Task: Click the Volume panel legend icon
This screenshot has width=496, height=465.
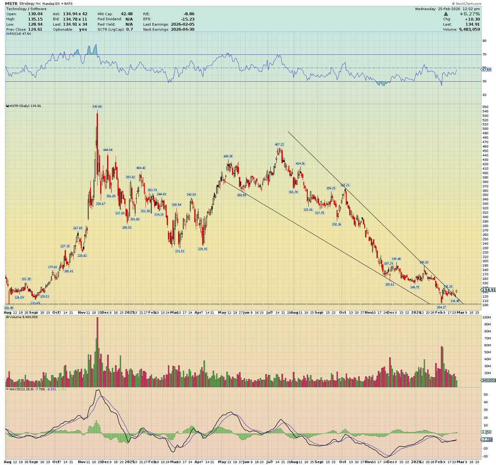Action: point(7,317)
